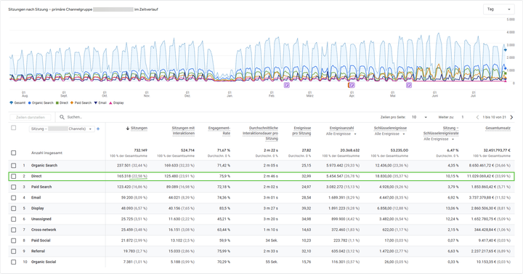Click the pagination text 1 bis 10 von 21
The image size is (523, 274).
495,117
